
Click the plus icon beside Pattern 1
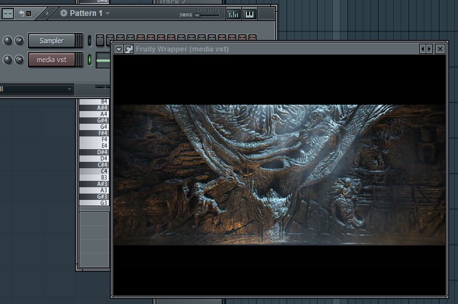[64, 13]
